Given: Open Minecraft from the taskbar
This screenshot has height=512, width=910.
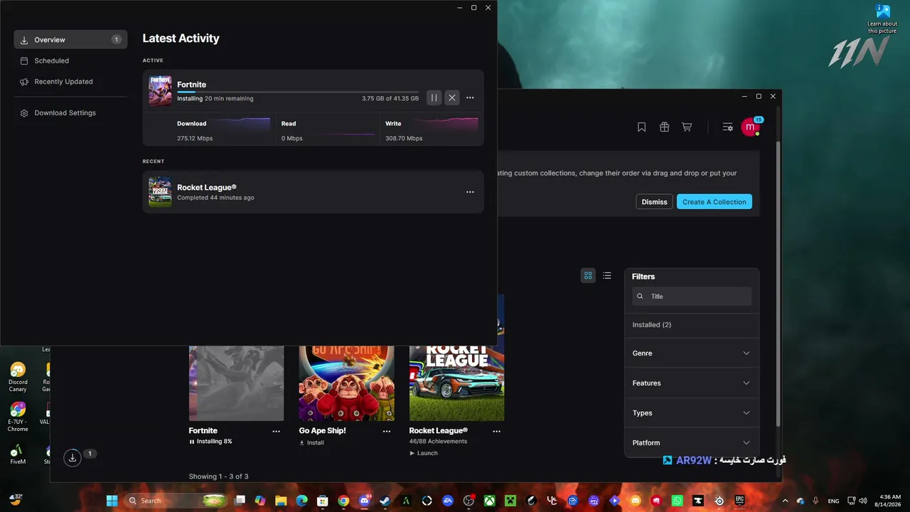Looking at the screenshot, I should pyautogui.click(x=510, y=501).
